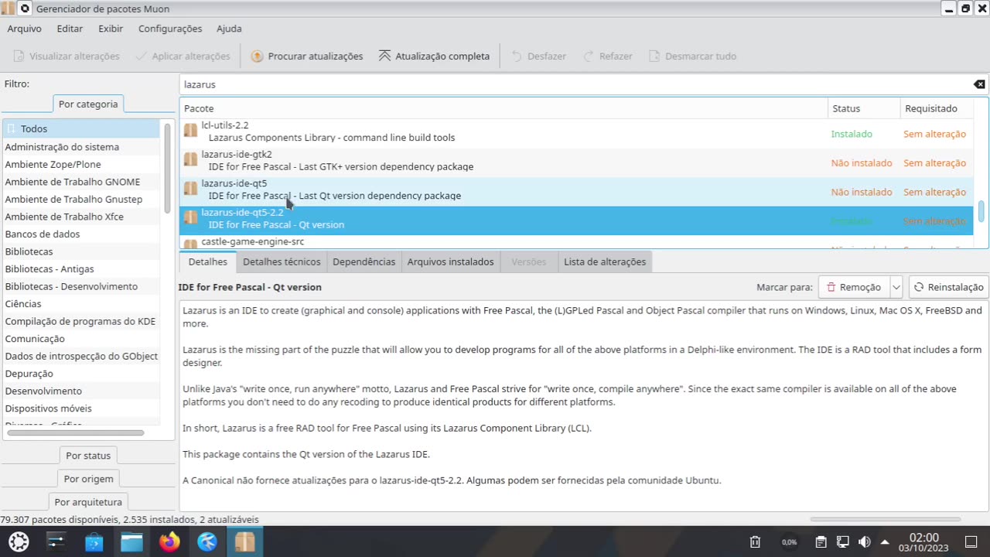Click the Remoção button
The width and height of the screenshot is (990, 557).
854,287
